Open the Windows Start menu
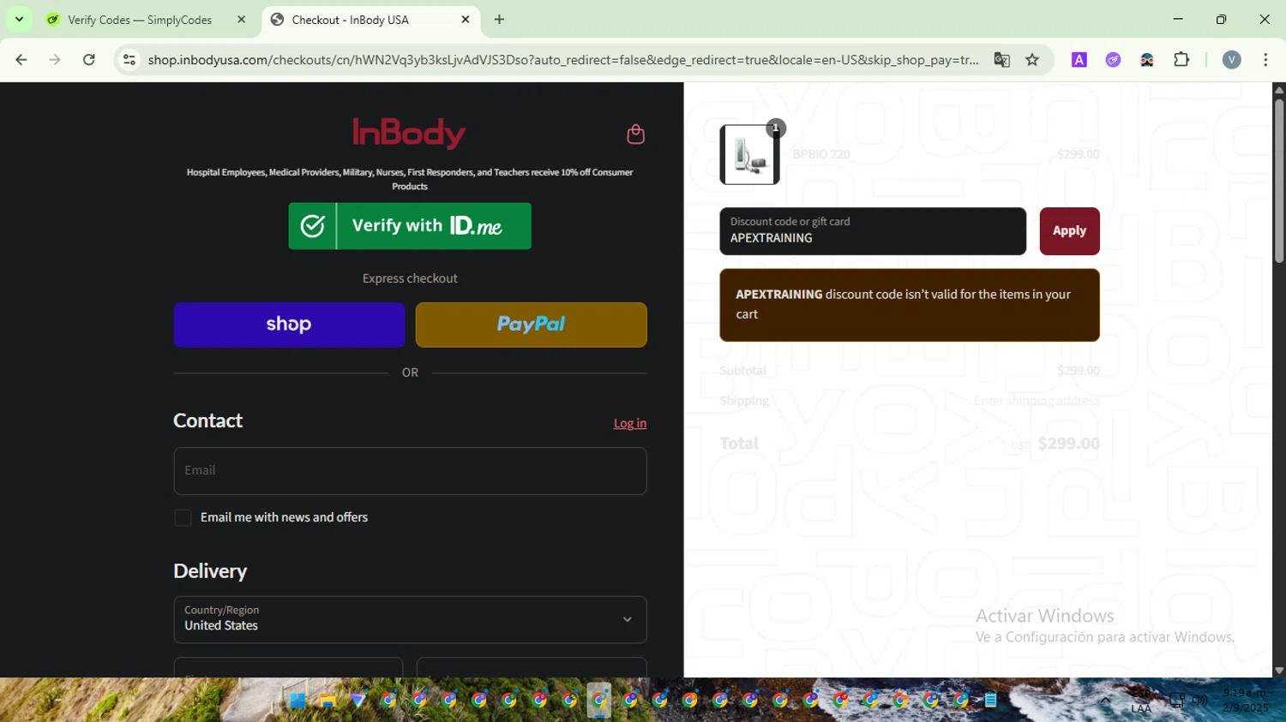The height and width of the screenshot is (722, 1286). (297, 701)
